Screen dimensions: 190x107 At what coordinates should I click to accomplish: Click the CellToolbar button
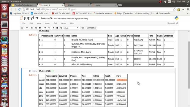91,28
